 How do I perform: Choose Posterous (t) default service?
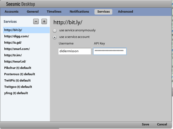coord(26,74)
